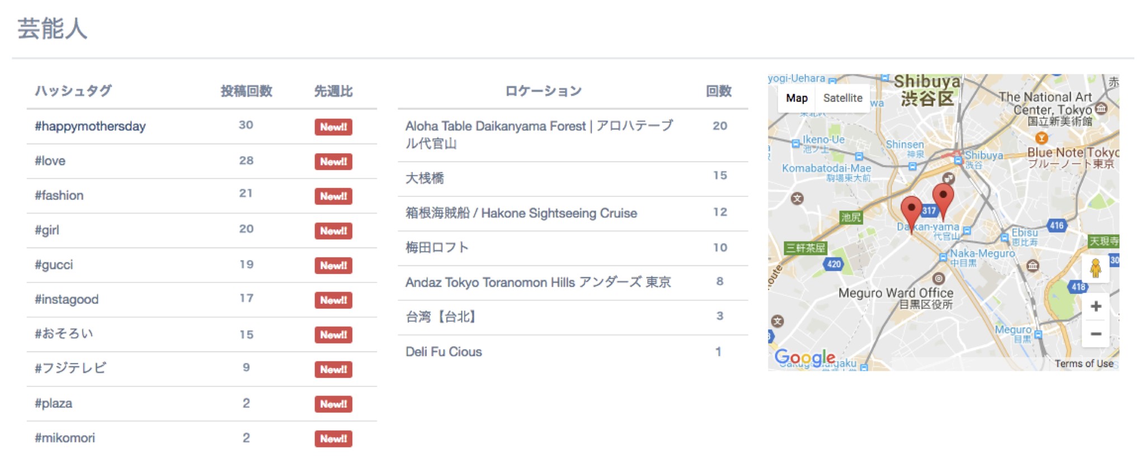Click the Meguro station icon
1145x472 pixels.
click(x=1038, y=335)
